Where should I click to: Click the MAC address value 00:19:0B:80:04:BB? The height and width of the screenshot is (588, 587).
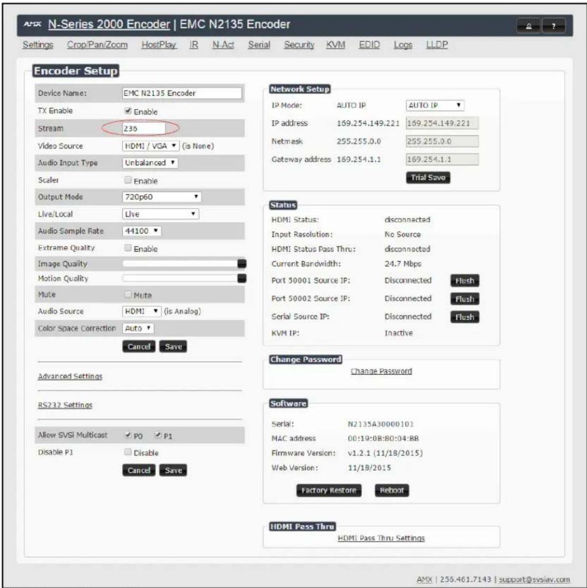click(x=383, y=438)
